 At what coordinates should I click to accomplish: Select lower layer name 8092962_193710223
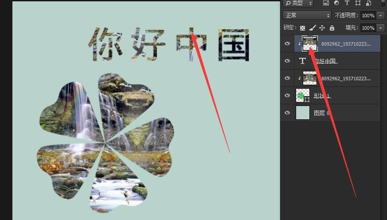[346, 79]
